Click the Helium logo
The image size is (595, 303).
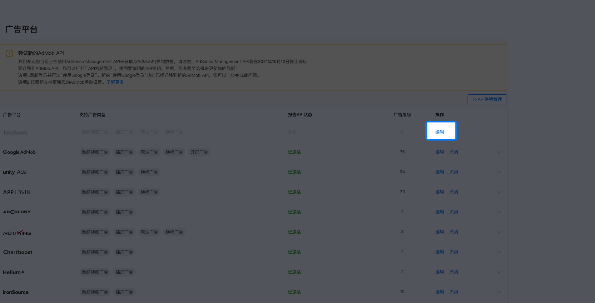(13, 272)
